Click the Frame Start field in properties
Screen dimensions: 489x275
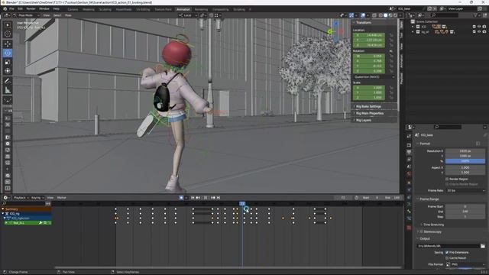(x=465, y=206)
